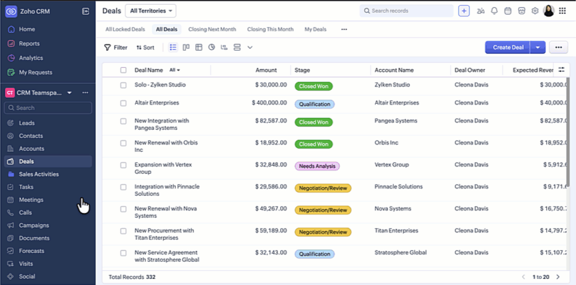Screen dimensions: 576x285
Task: Go to the Social module
Action: pos(27,276)
